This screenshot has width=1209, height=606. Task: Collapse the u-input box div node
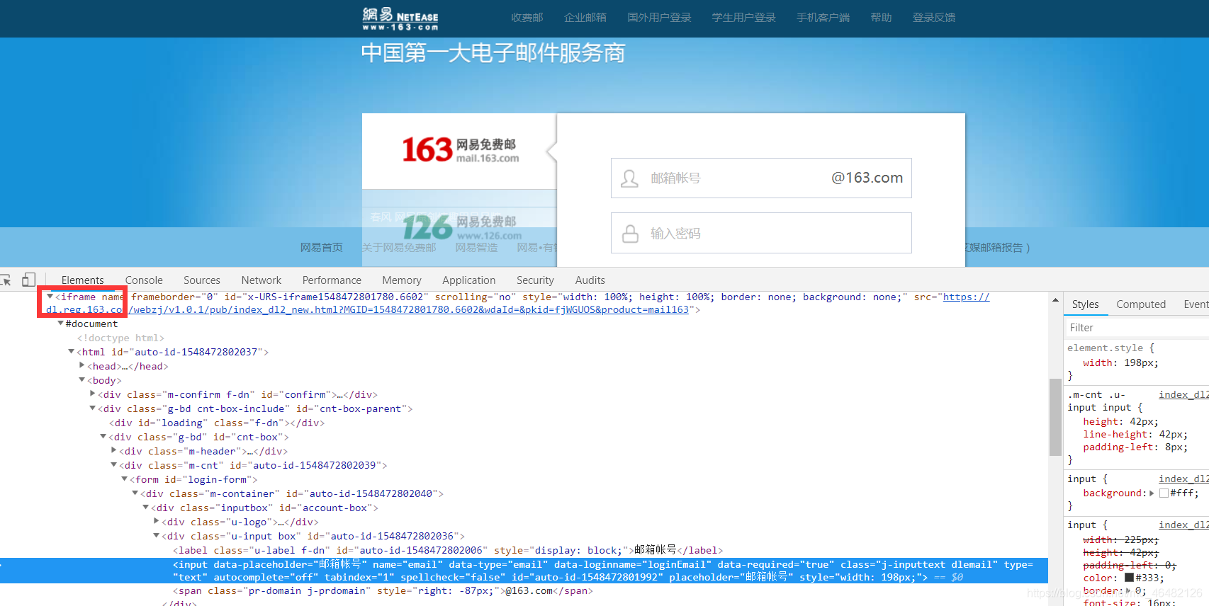point(157,536)
